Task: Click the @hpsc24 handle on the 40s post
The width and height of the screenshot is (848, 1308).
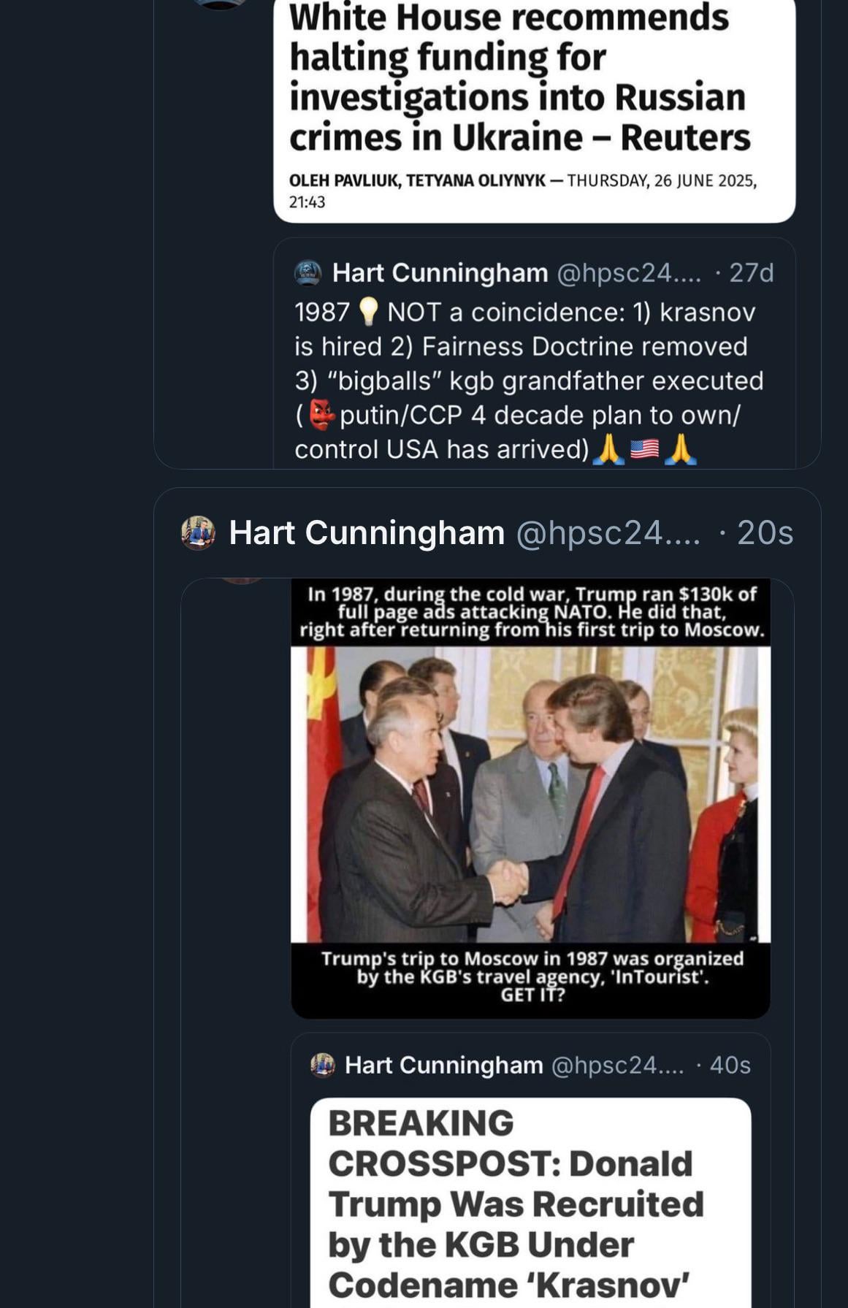Action: coord(617,1065)
